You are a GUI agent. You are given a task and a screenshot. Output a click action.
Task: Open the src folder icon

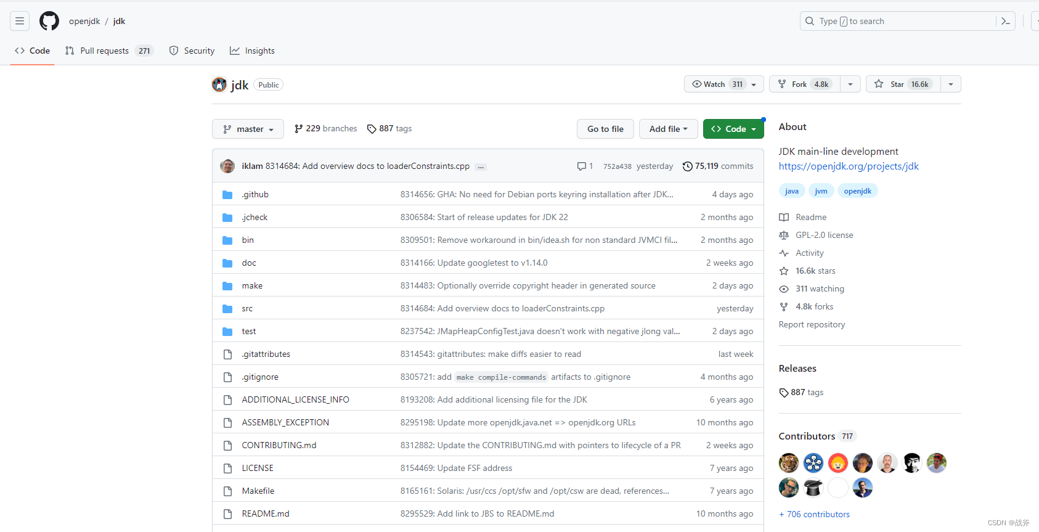click(227, 308)
